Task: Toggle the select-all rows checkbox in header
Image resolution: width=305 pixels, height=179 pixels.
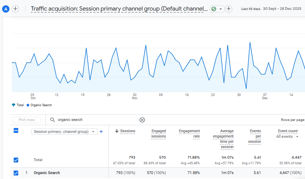Action: (16, 131)
